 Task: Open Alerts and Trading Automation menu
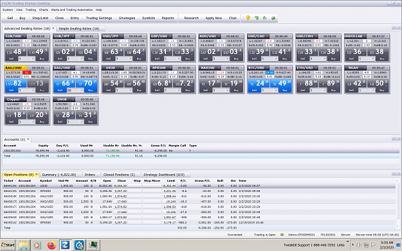pos(72,10)
